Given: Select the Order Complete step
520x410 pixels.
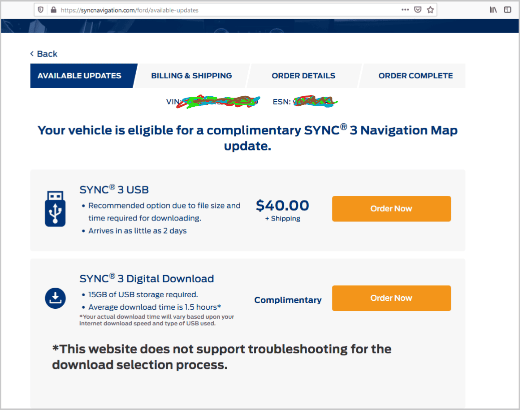Looking at the screenshot, I should (x=415, y=76).
